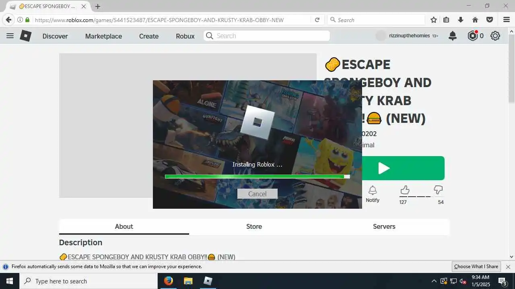Click the Description heading text
Screen dimensions: 515x289
80,242
